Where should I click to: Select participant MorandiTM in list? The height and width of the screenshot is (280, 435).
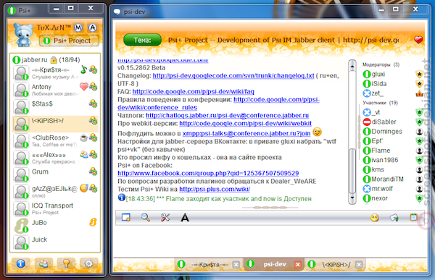click(x=392, y=179)
